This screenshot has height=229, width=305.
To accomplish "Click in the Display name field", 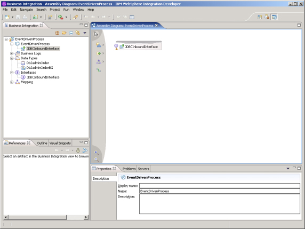I will click(220, 186).
